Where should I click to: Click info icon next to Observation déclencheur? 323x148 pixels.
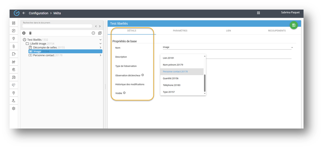point(143,75)
